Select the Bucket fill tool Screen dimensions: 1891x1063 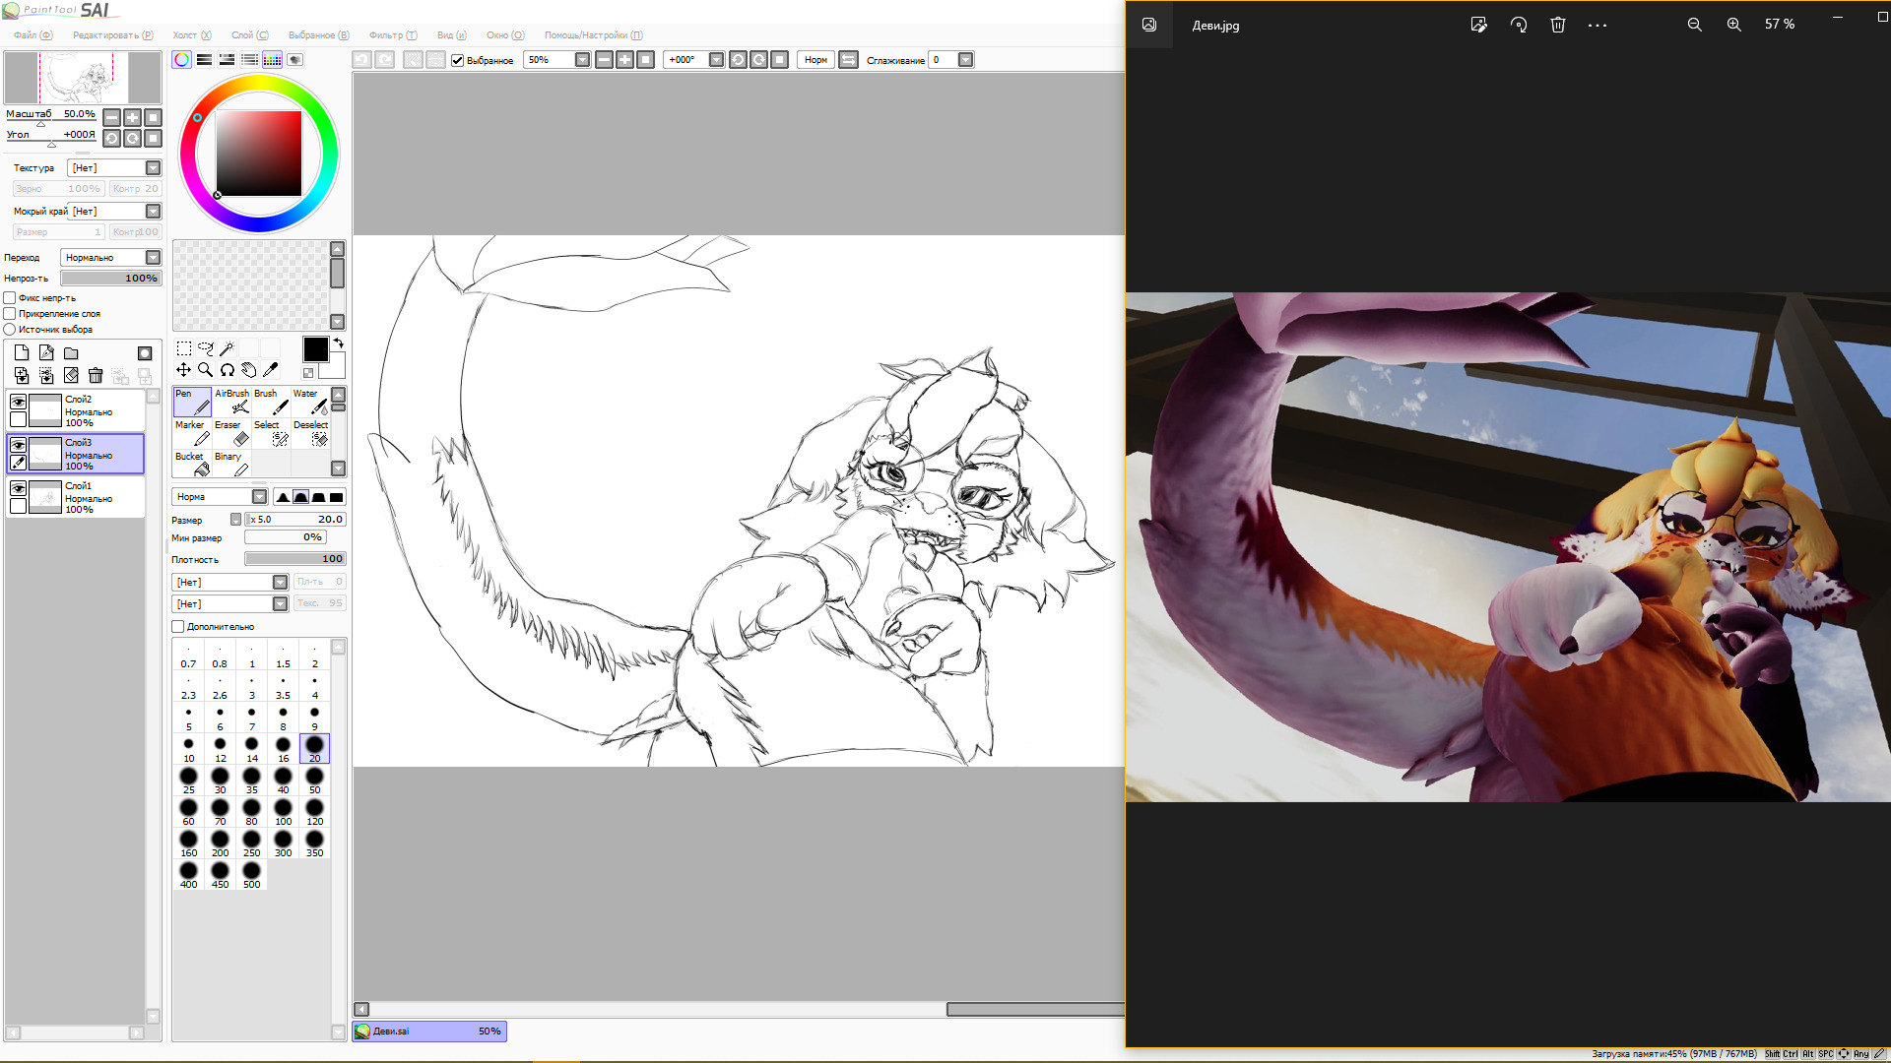[x=191, y=464]
